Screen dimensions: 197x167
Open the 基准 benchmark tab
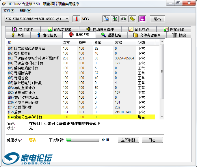18,35
